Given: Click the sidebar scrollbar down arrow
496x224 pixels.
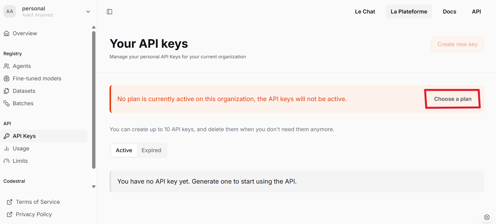Looking at the screenshot, I should tap(94, 187).
